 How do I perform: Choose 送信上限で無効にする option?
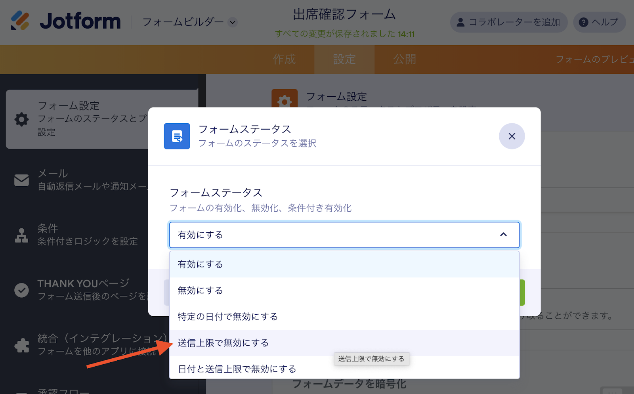pyautogui.click(x=344, y=343)
